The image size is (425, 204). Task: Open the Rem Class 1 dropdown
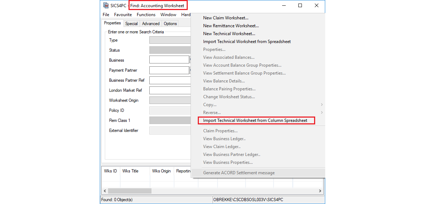point(170,120)
